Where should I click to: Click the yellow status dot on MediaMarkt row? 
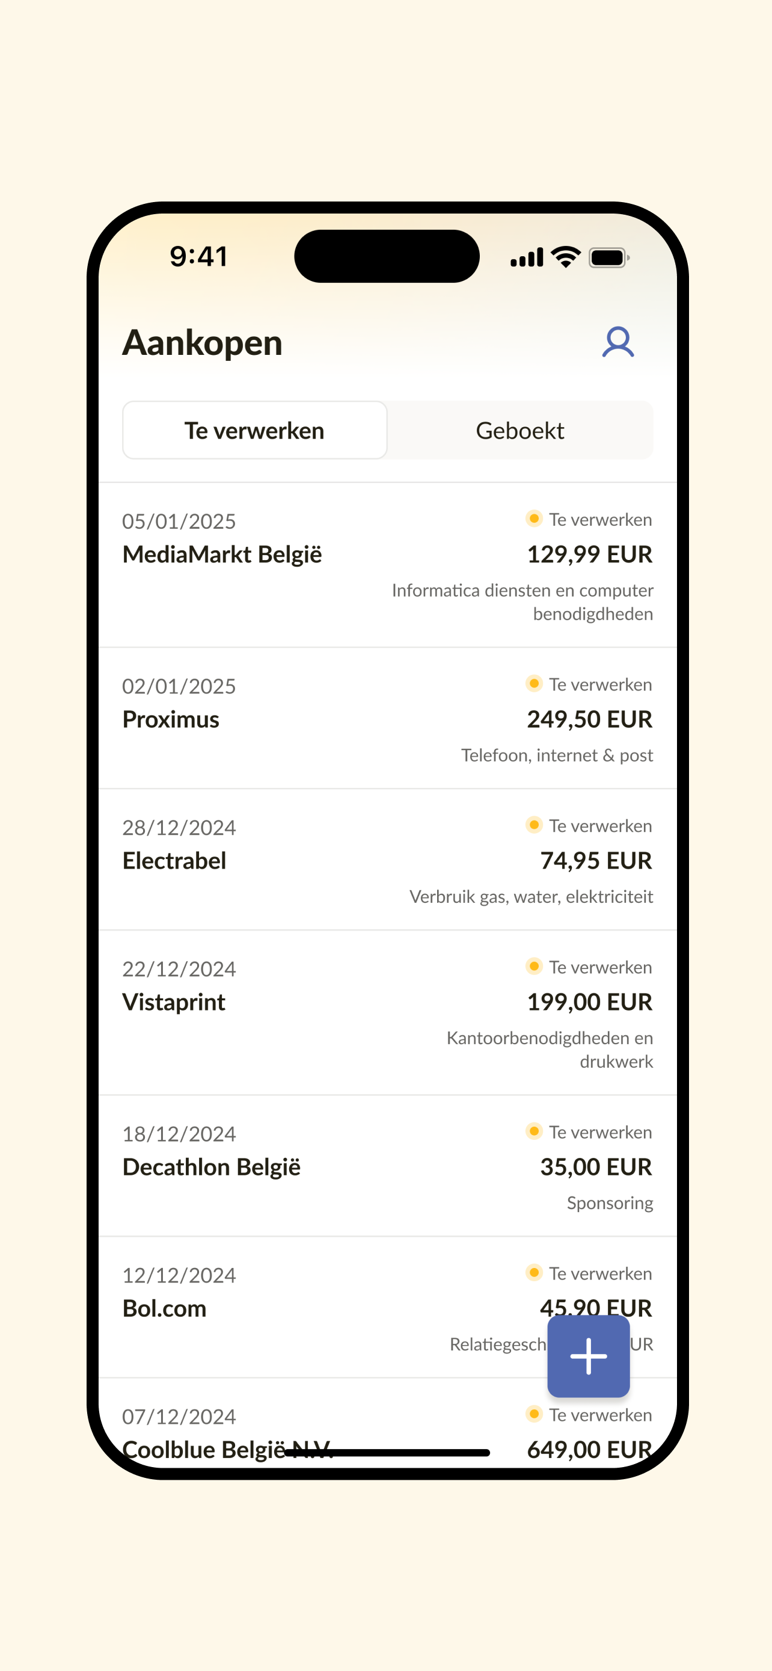534,519
